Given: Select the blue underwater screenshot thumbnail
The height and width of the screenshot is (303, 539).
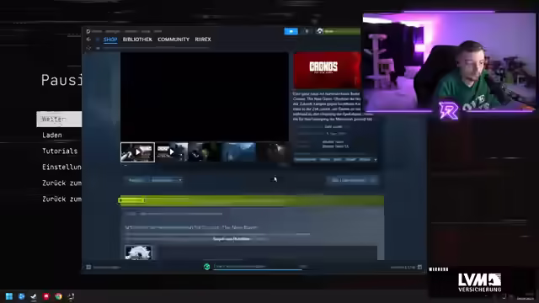Looking at the screenshot, I should (x=239, y=151).
